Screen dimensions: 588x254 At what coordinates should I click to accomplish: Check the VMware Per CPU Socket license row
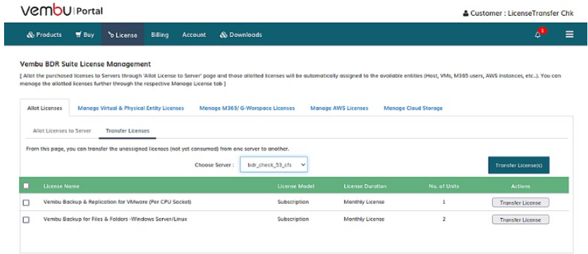tap(26, 203)
